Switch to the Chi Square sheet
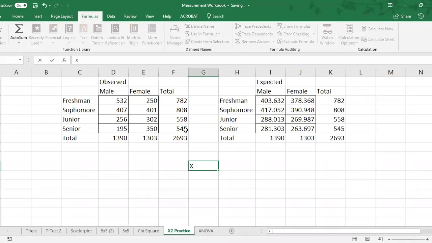The image size is (432, 243). (148, 231)
